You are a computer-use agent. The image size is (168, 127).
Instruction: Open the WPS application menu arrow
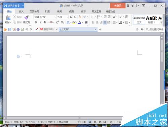(x=23, y=6)
